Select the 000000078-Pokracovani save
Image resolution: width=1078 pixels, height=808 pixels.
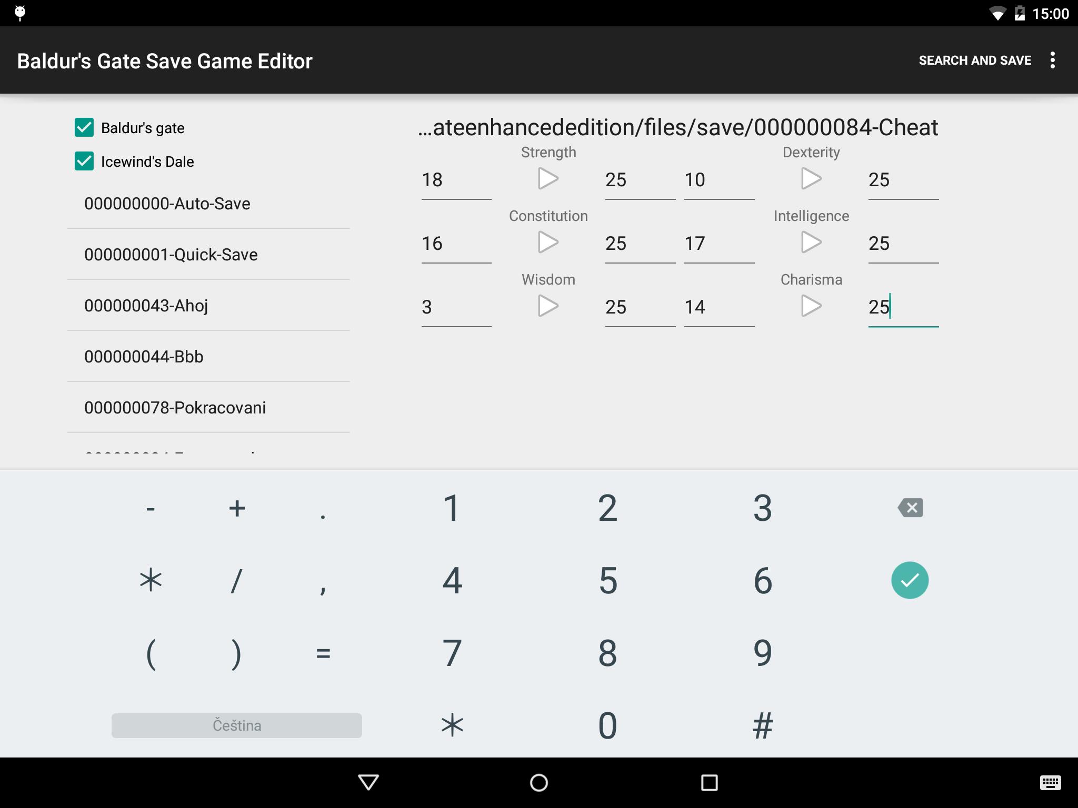(x=208, y=408)
